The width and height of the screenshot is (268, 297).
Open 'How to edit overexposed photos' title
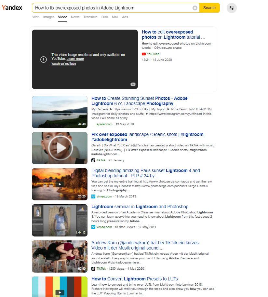point(173,34)
